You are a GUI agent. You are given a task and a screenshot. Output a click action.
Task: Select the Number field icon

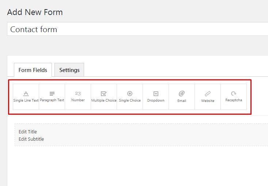pos(78,94)
